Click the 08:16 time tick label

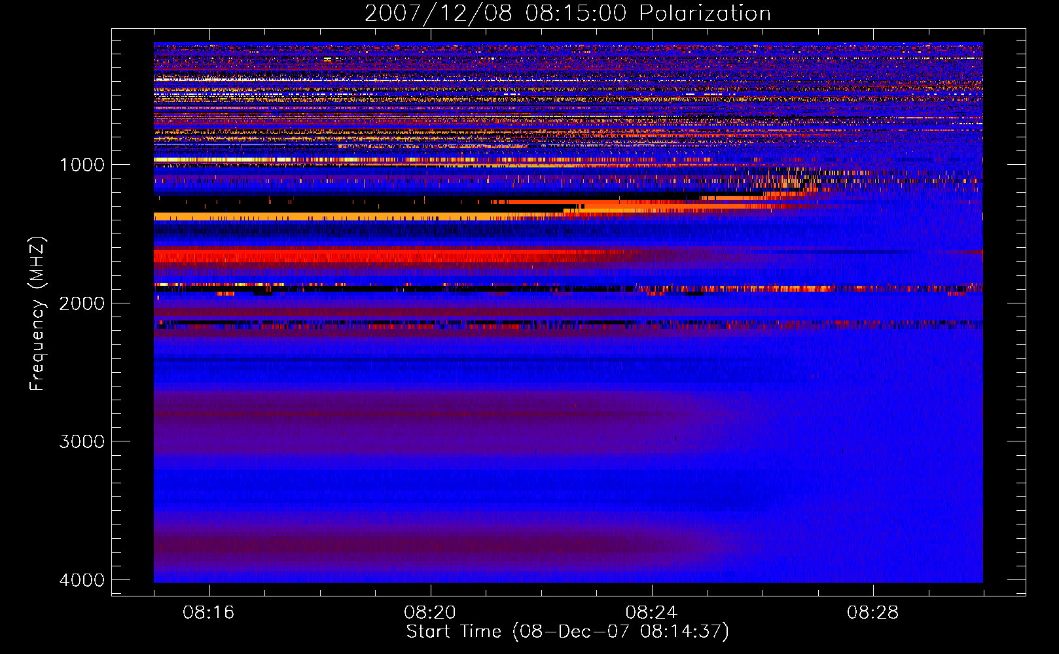tap(209, 613)
